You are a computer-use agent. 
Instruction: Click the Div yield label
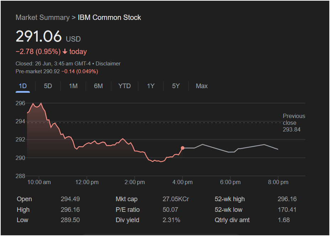[x=127, y=220]
